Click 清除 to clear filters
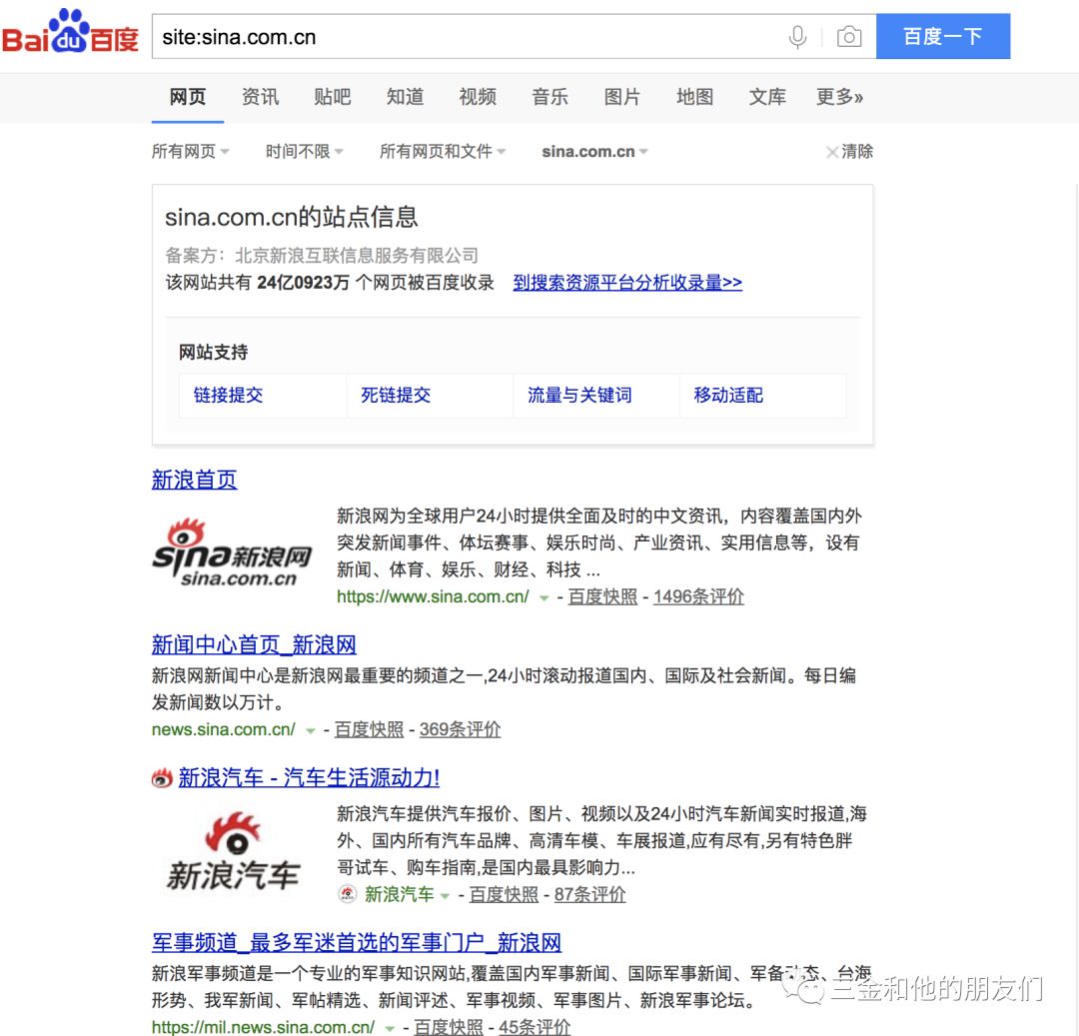1079x1036 pixels. [857, 151]
